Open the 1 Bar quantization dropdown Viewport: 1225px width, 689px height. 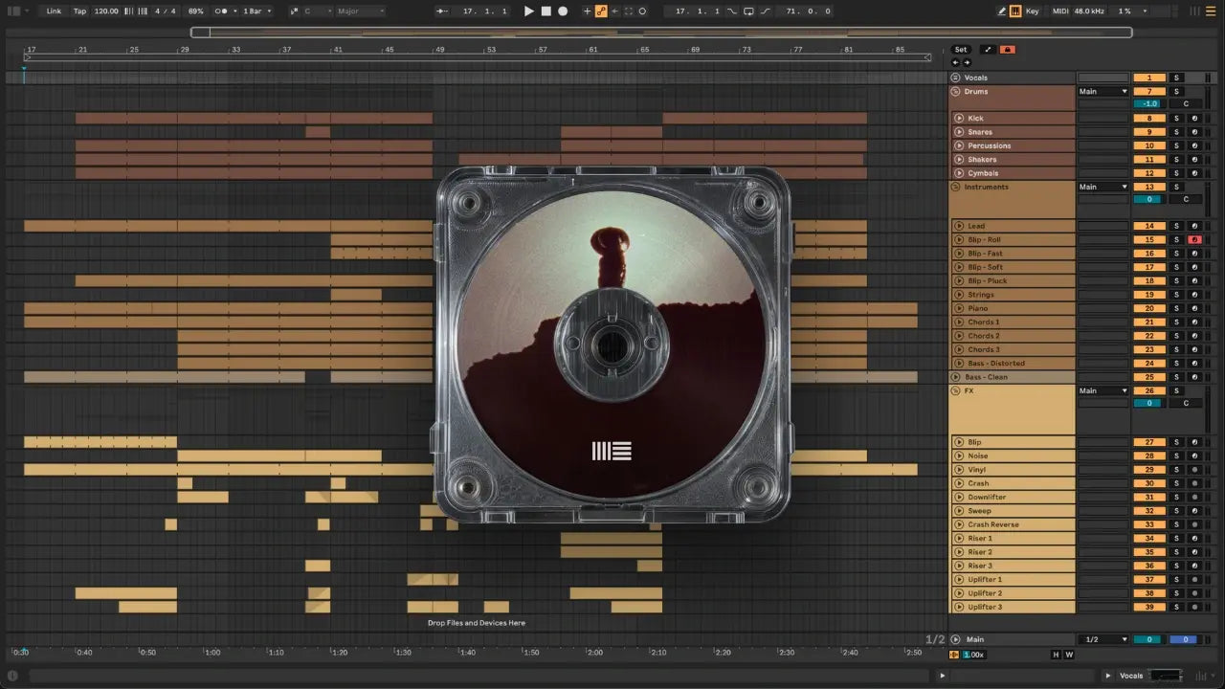click(256, 11)
